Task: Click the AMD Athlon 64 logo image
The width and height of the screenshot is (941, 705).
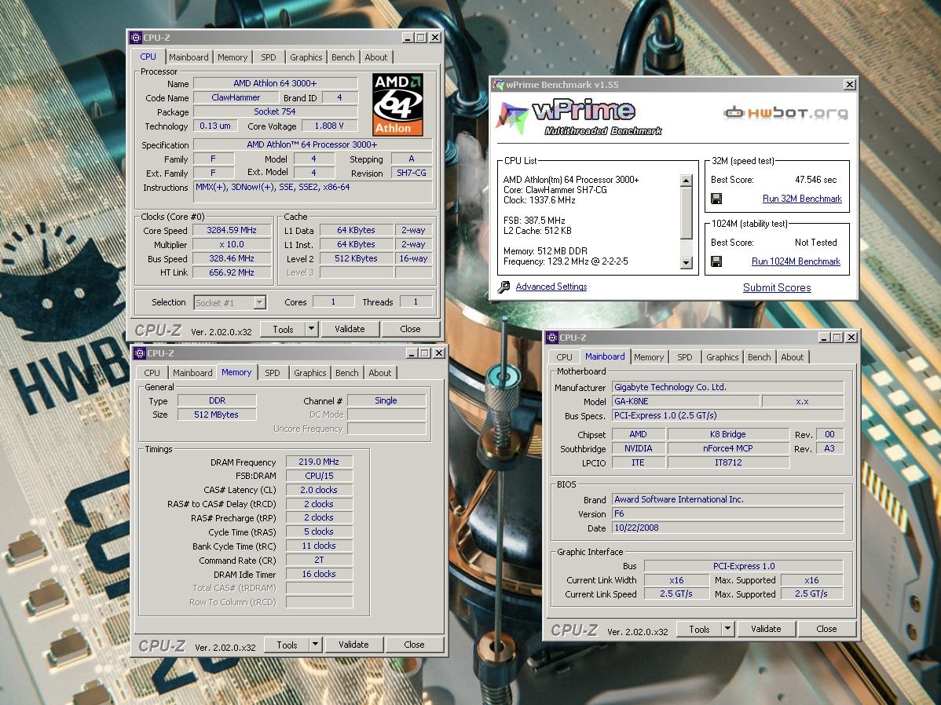Action: pos(397,105)
